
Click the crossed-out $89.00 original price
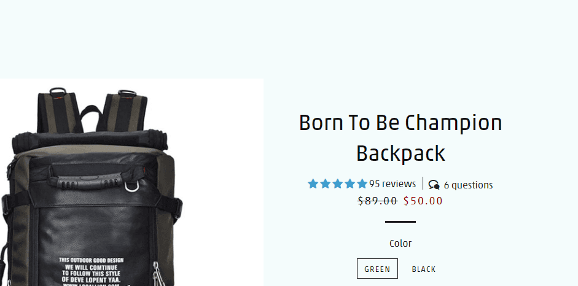click(x=378, y=201)
